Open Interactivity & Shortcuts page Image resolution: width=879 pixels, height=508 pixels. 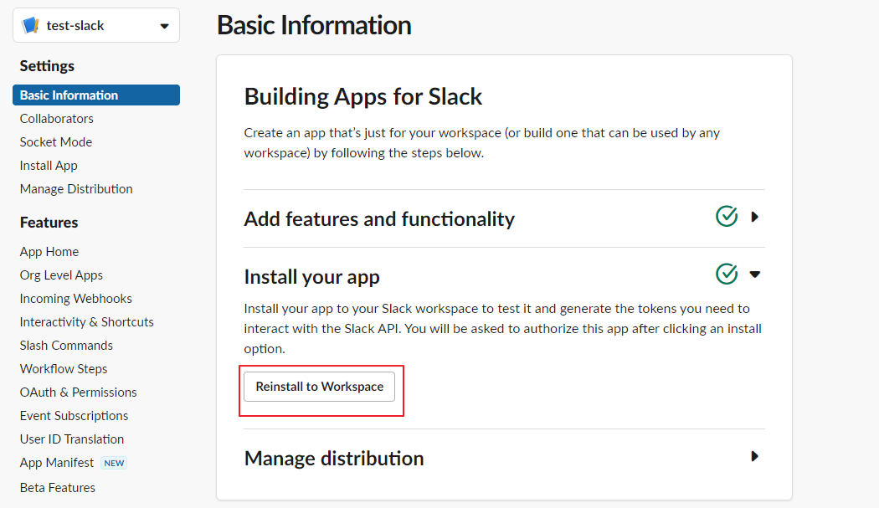click(x=86, y=322)
